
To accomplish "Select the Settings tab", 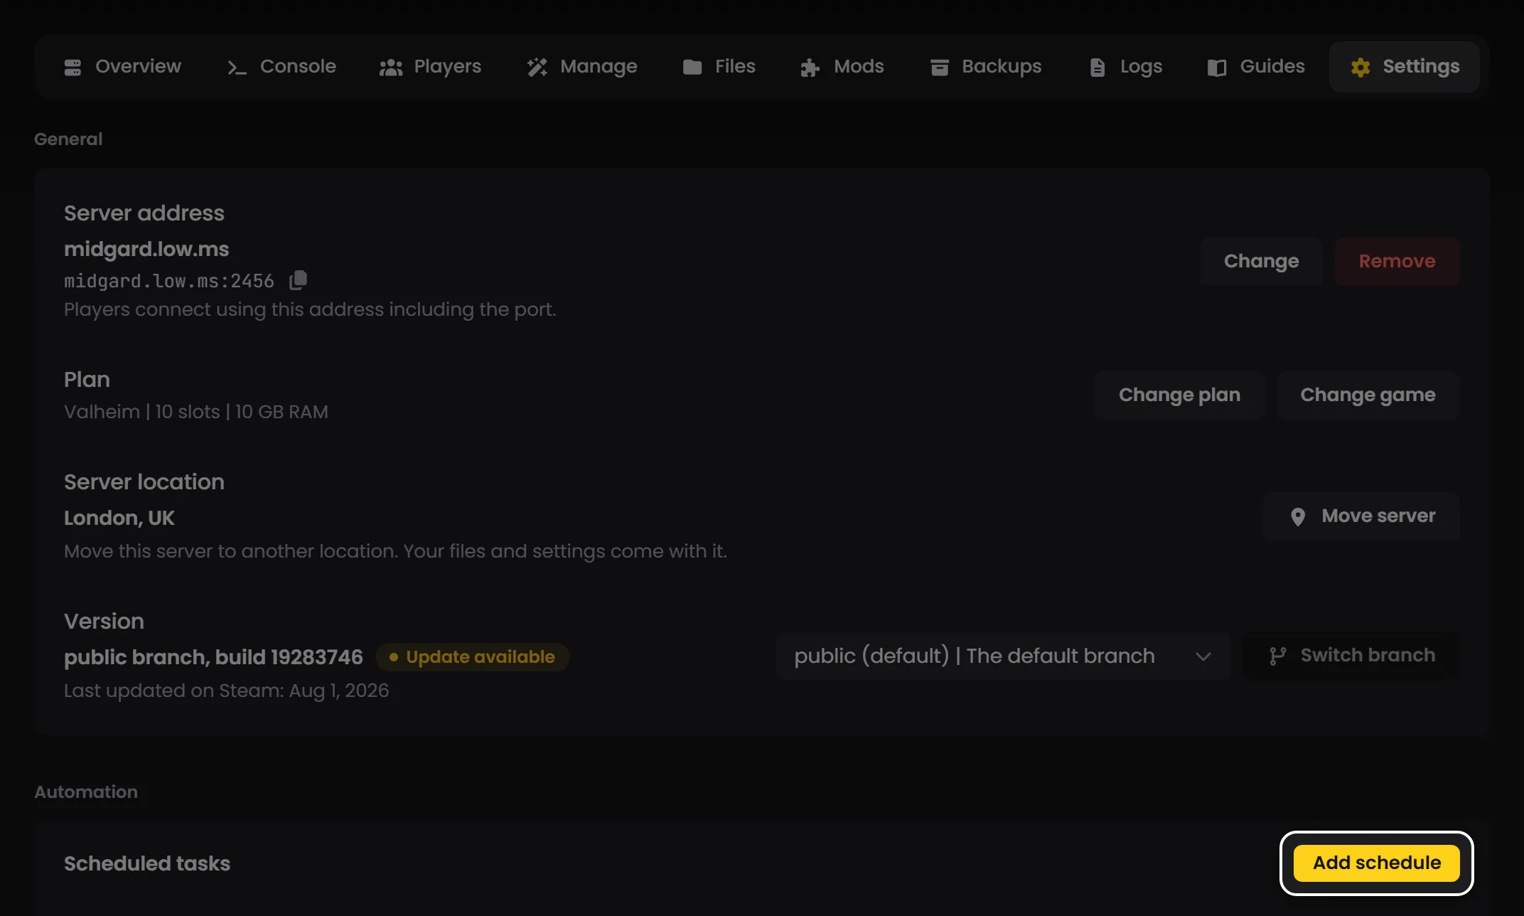I will 1405,67.
